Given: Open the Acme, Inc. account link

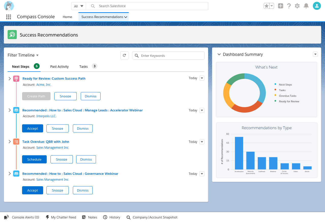Looking at the screenshot, I should coord(44,85).
